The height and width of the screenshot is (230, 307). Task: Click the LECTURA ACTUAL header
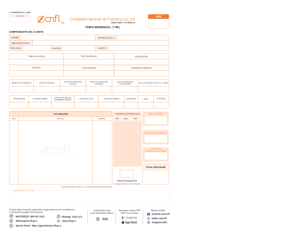click(86, 99)
